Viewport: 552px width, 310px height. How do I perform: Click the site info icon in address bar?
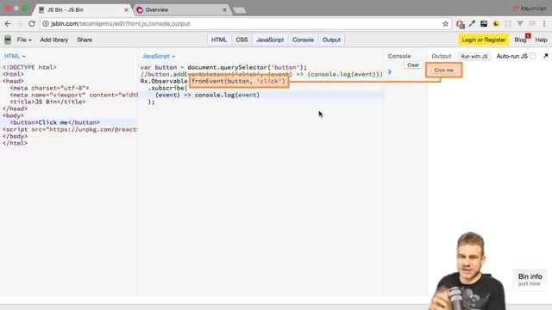click(46, 24)
